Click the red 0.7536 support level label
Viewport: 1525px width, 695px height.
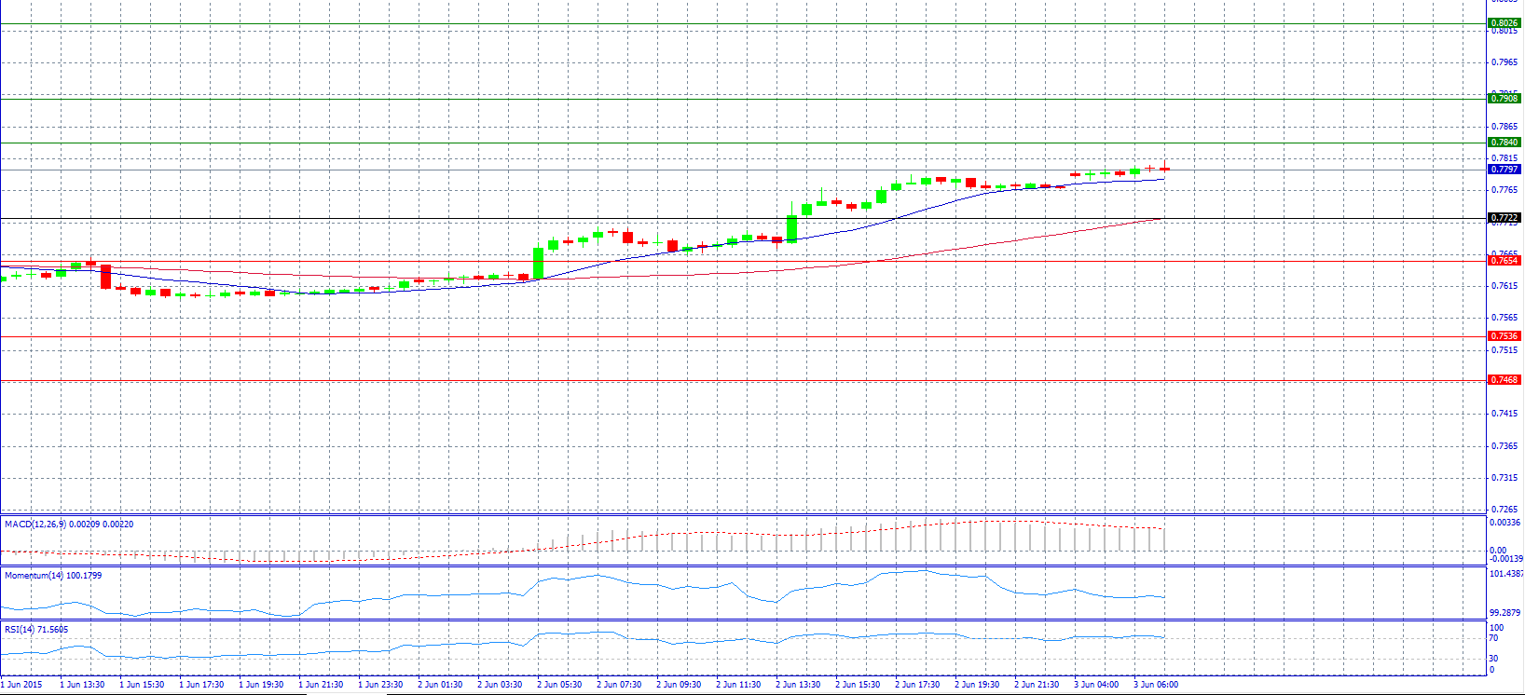point(1504,336)
